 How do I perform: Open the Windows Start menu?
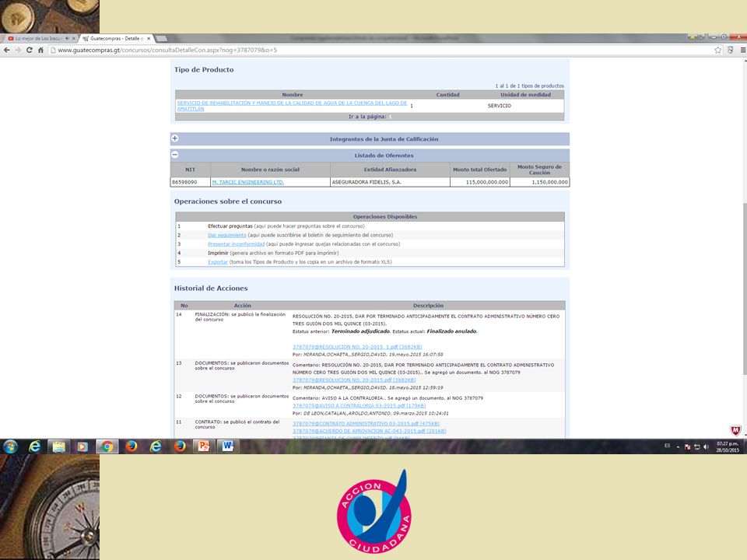click(x=10, y=446)
